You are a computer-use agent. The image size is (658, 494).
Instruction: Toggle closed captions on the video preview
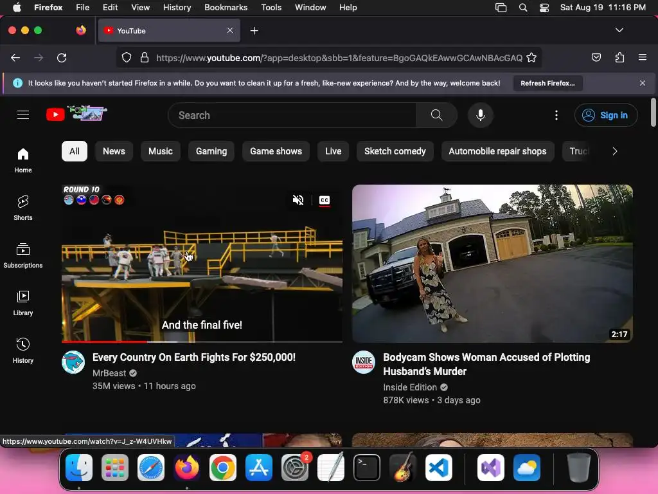[325, 201]
